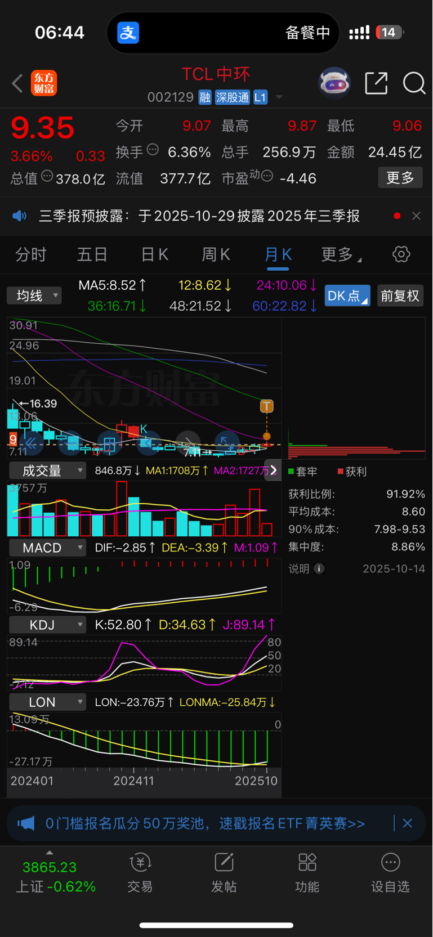The image size is (433, 937).
Task: Tap the Alipay icon in the status pill
Action: click(128, 33)
